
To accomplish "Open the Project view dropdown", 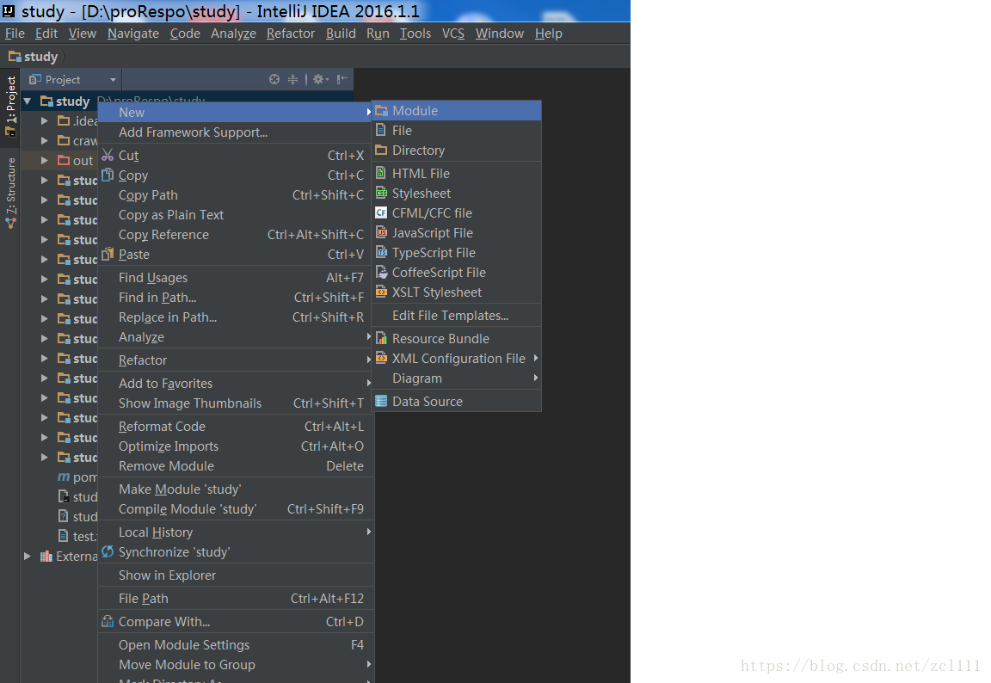I will [114, 80].
